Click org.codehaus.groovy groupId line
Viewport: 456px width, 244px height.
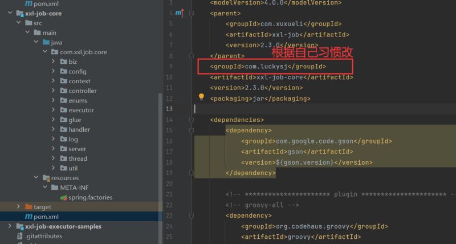(x=315, y=226)
